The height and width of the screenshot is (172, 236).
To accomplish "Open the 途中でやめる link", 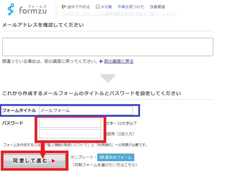I will 78,7.
